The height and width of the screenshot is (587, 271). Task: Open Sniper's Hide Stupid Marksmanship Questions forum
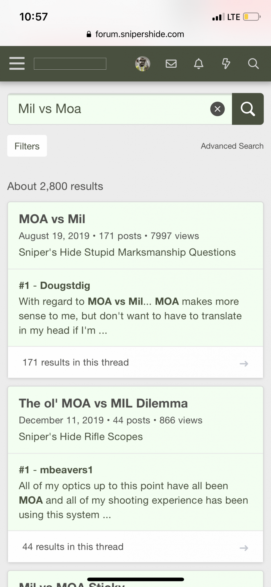click(x=127, y=252)
